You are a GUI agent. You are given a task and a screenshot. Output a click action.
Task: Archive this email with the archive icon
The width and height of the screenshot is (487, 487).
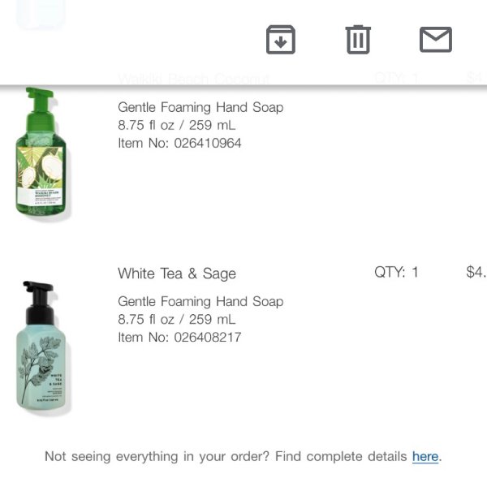coord(281,40)
